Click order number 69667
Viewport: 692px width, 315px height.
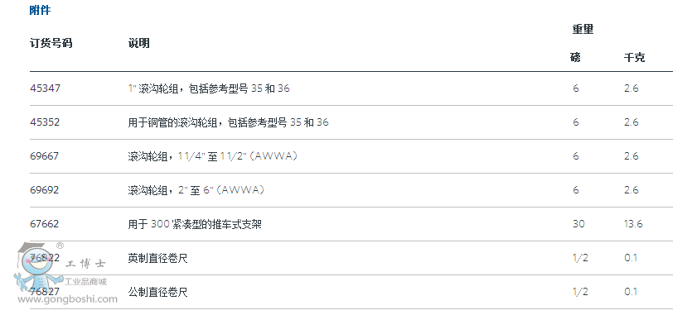[44, 156]
